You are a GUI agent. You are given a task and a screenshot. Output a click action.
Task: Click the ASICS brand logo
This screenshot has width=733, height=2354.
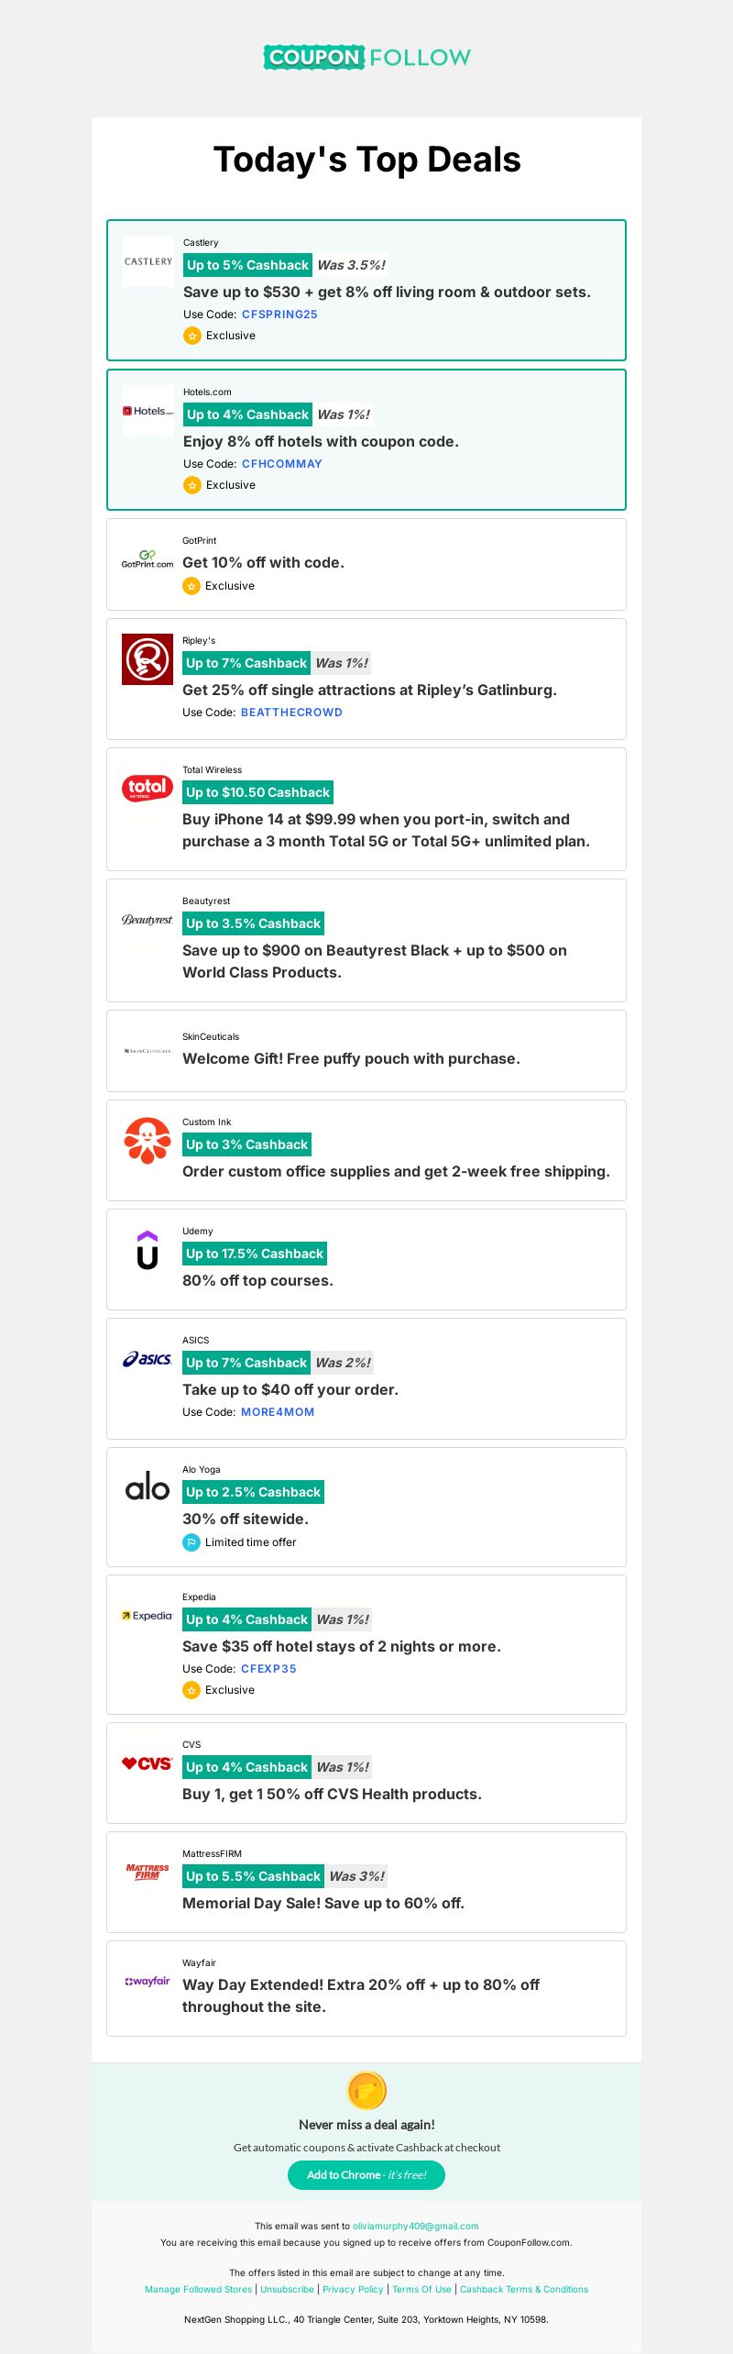[148, 1359]
